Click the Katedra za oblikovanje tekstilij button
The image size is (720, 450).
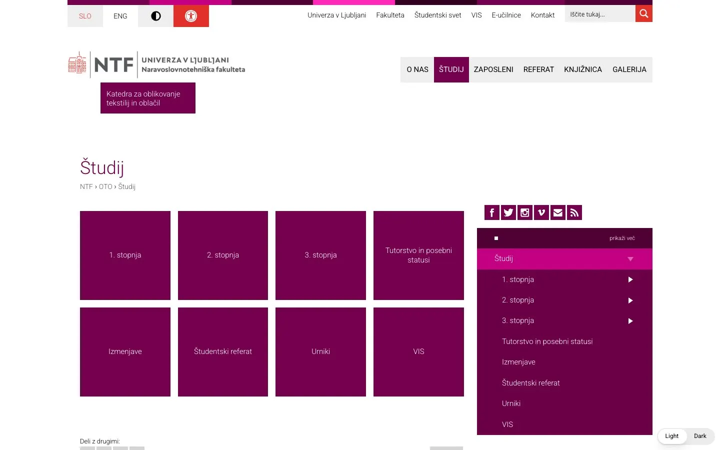click(148, 98)
